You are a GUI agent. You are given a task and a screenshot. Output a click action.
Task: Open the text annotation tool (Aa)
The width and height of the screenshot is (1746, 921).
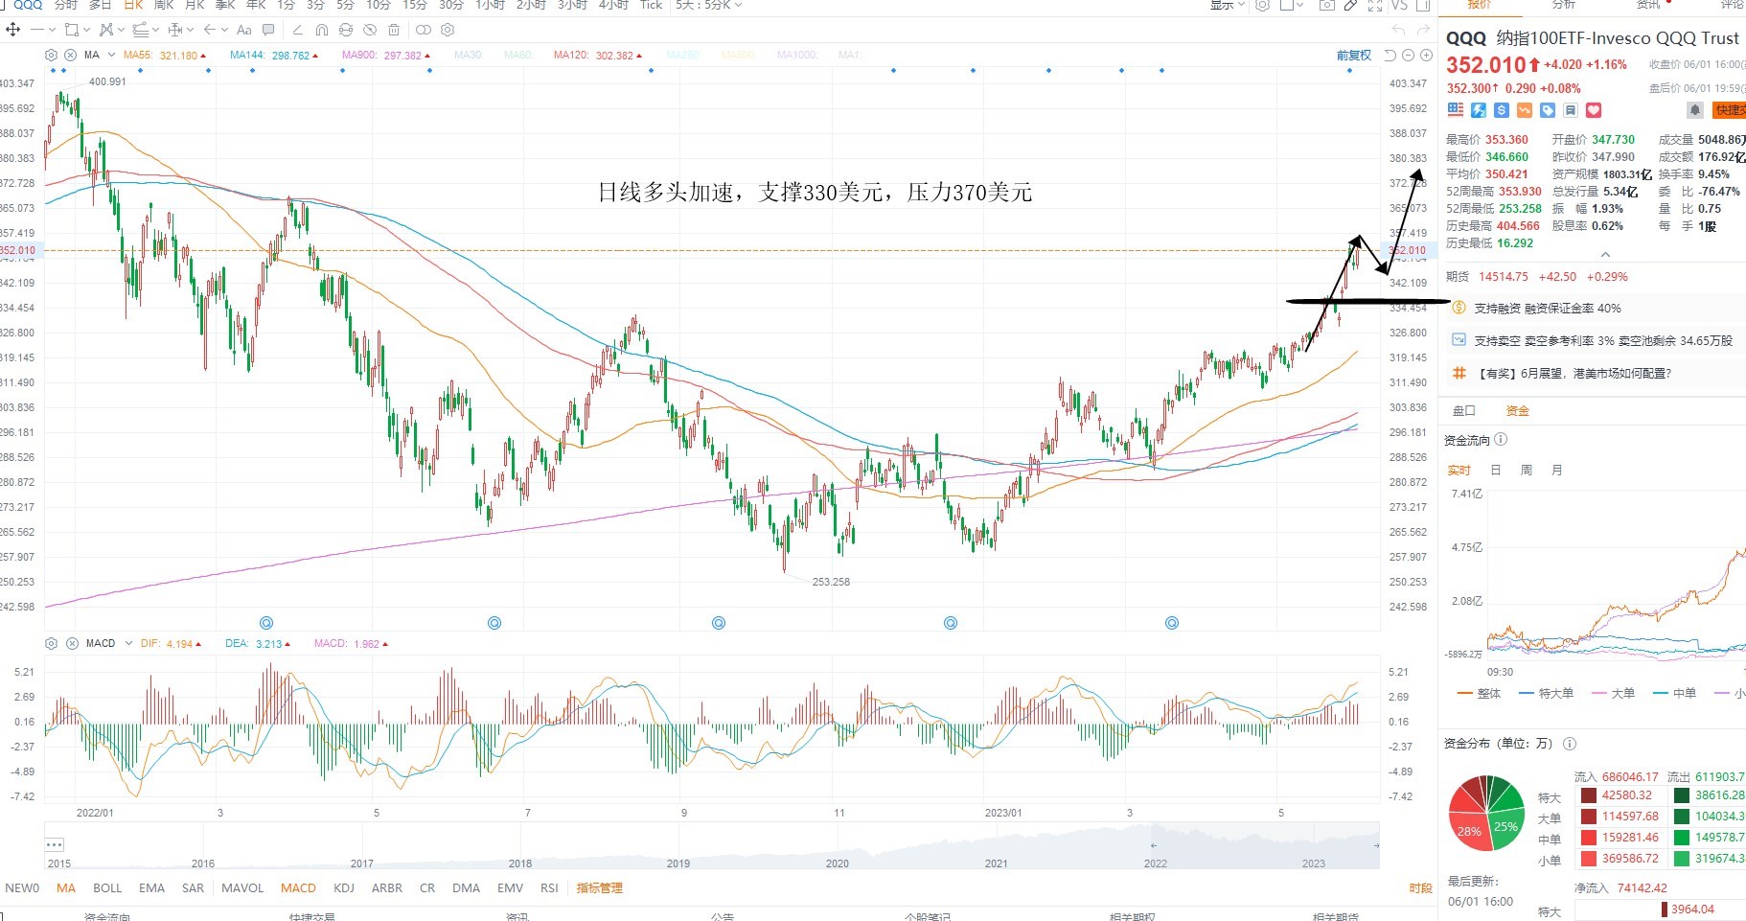tap(244, 30)
